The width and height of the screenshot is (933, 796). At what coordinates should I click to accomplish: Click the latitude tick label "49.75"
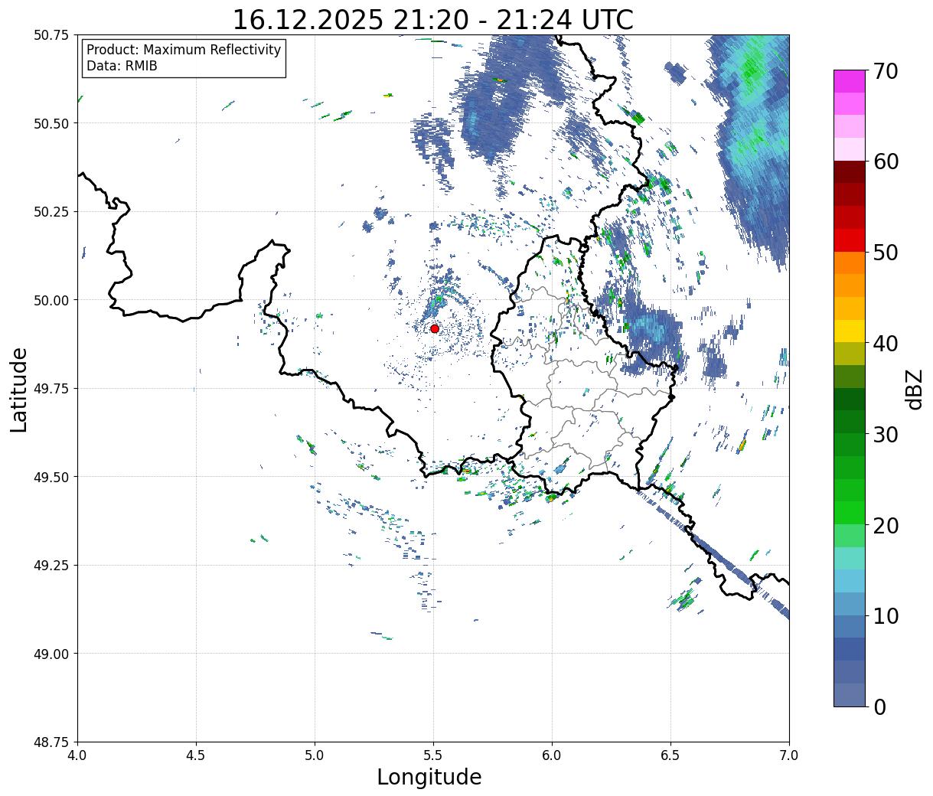coord(51,389)
